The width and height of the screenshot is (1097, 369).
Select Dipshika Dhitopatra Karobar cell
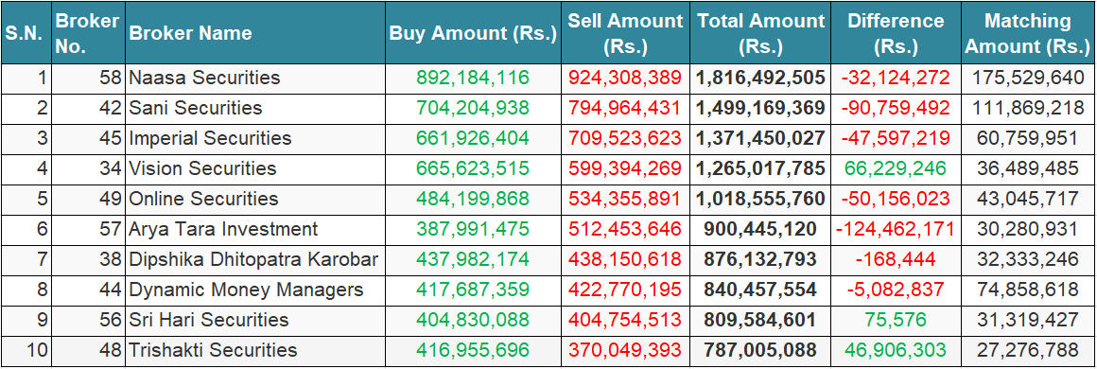pyautogui.click(x=253, y=259)
